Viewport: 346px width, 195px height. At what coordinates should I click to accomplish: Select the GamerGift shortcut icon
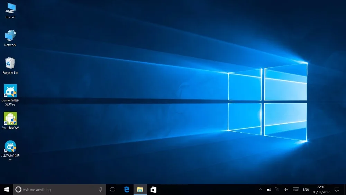click(x=10, y=95)
